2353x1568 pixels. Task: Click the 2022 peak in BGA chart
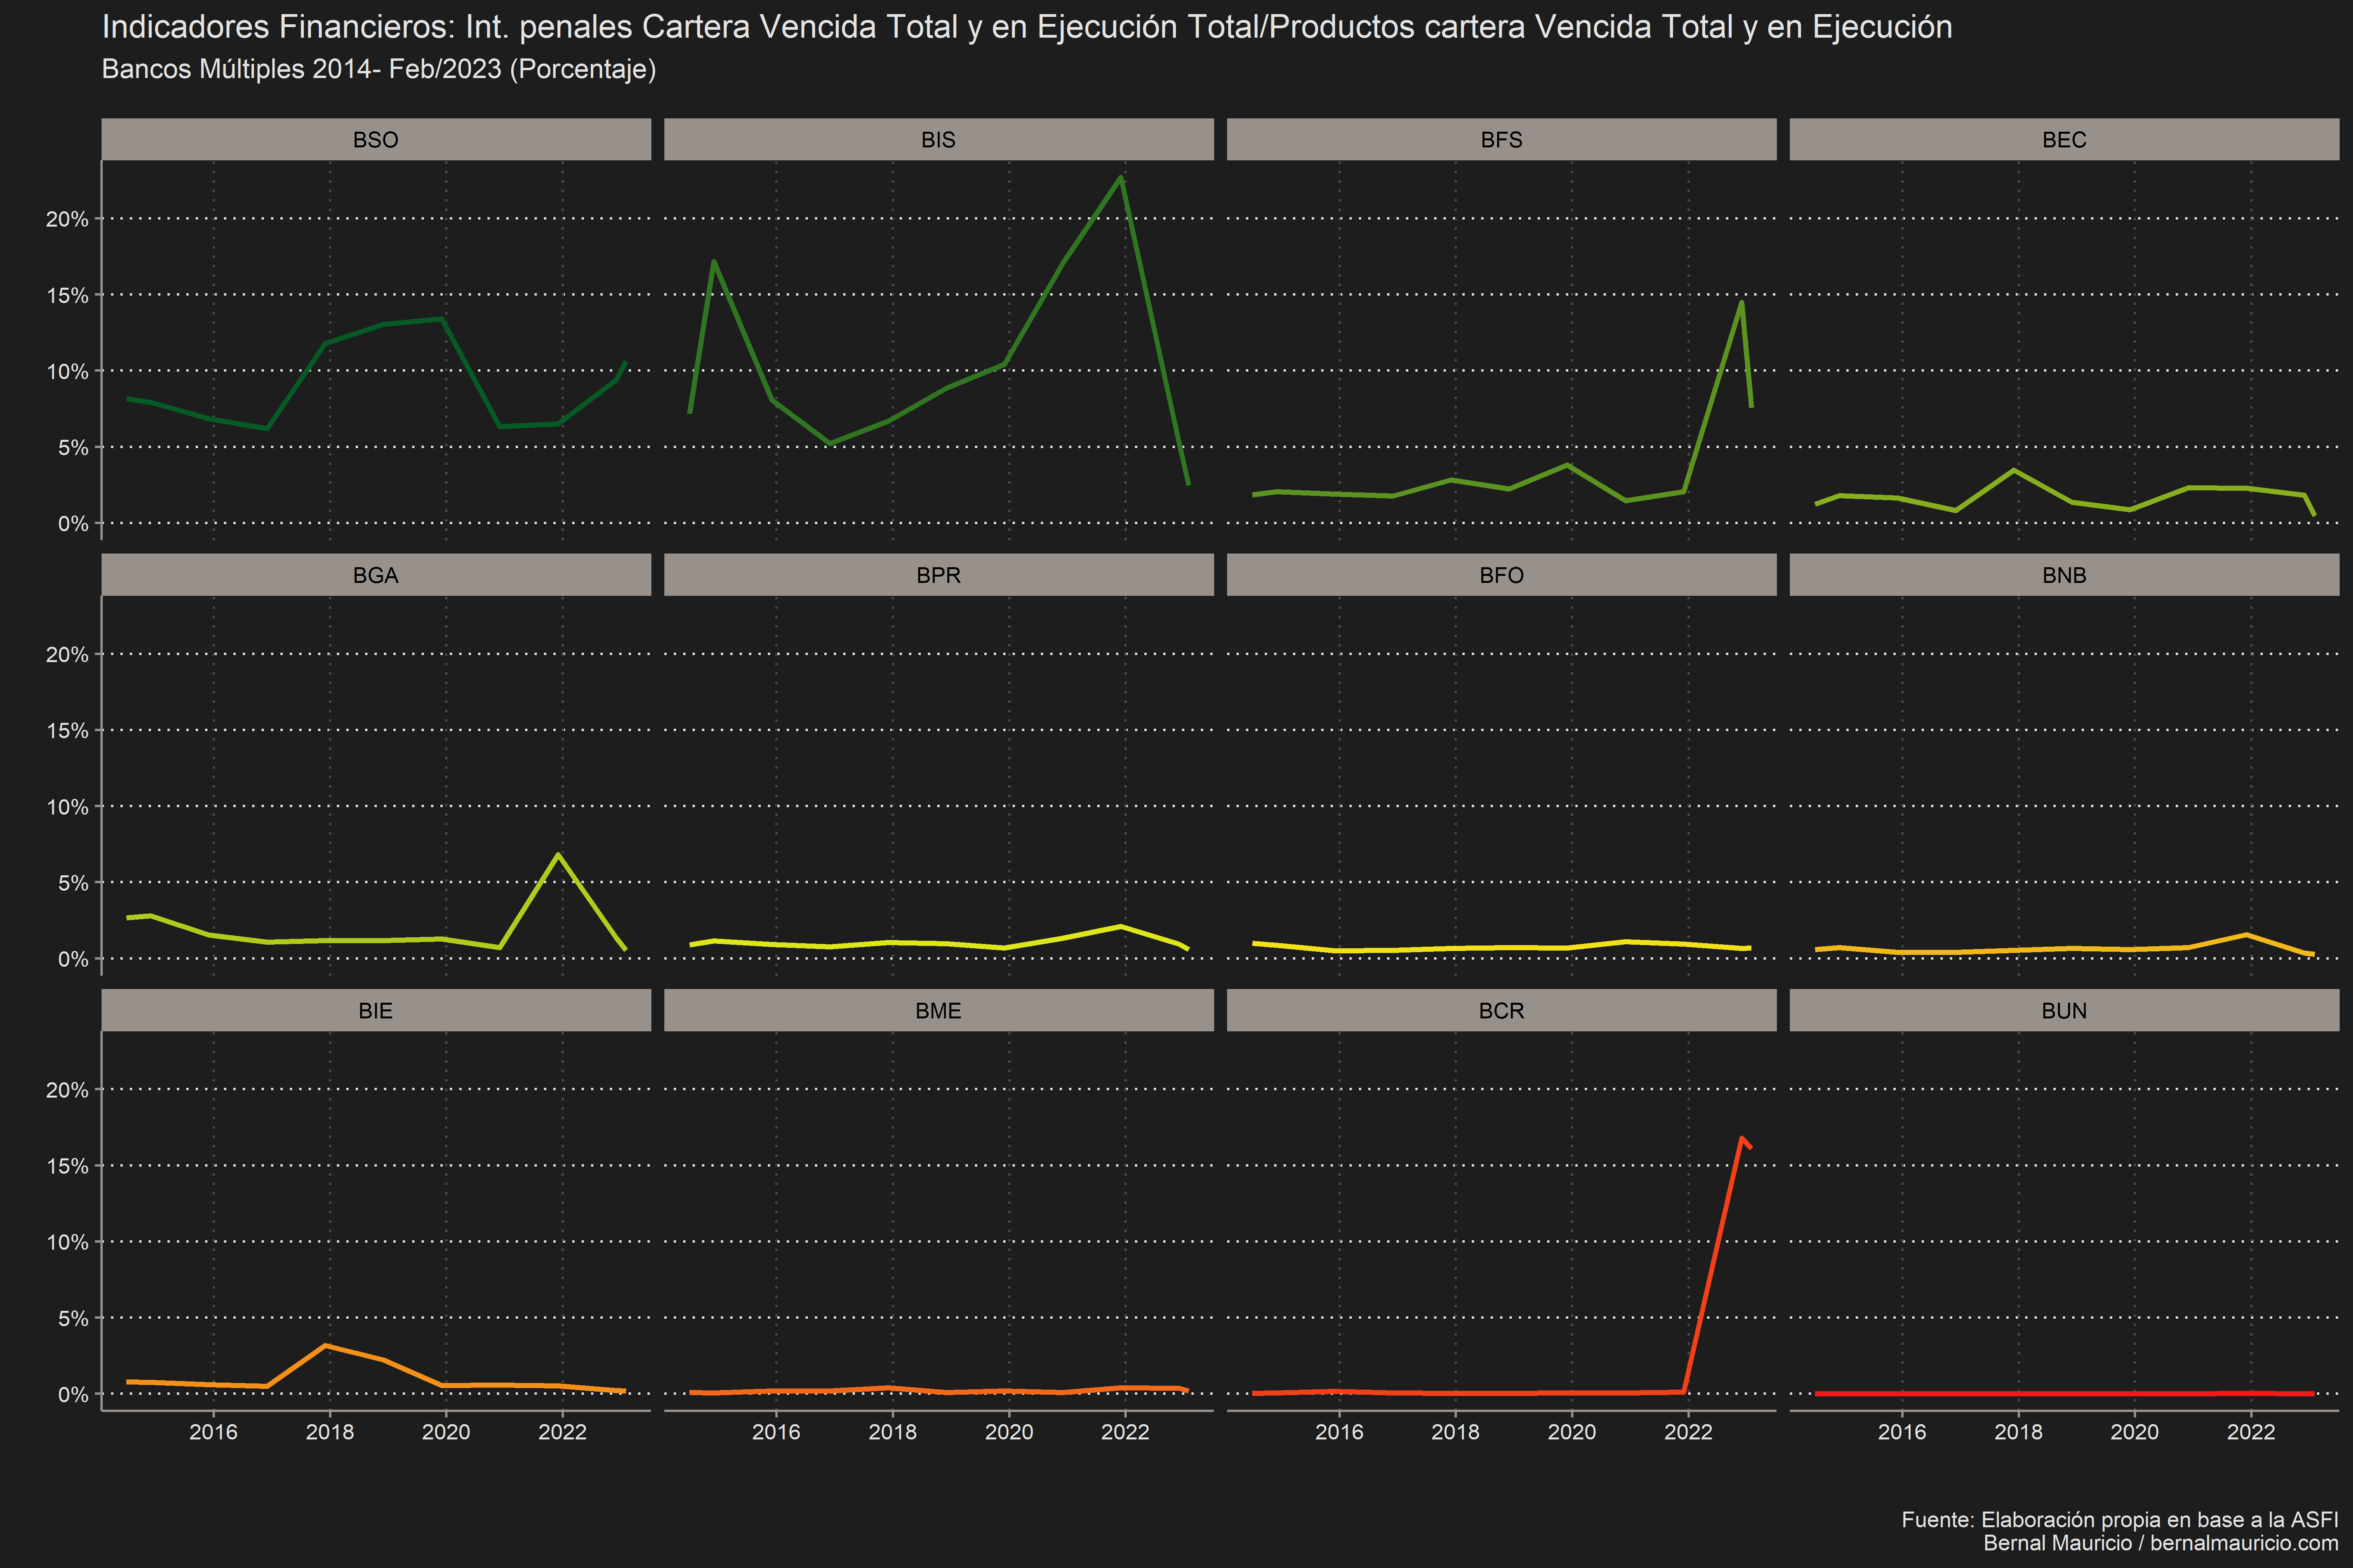pos(558,854)
